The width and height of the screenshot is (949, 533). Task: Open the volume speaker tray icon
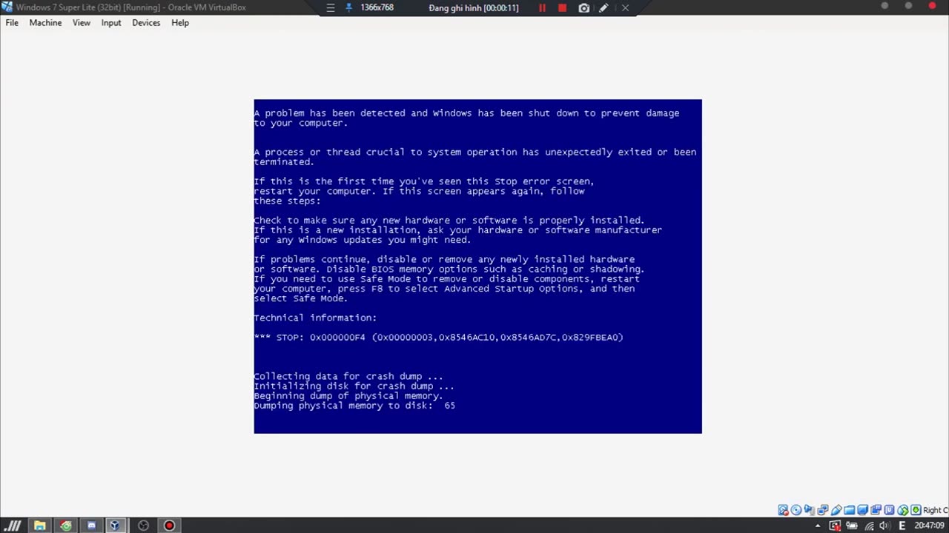pyautogui.click(x=885, y=526)
